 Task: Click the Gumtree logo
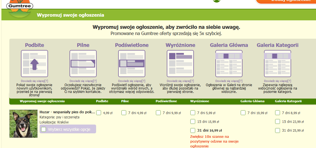19,6
